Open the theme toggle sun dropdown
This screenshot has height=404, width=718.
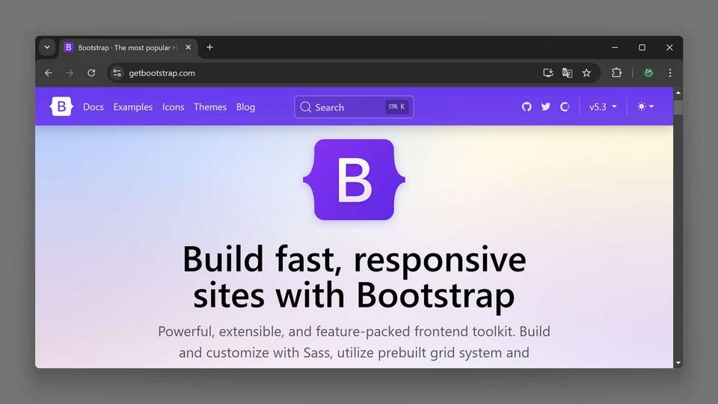(645, 106)
